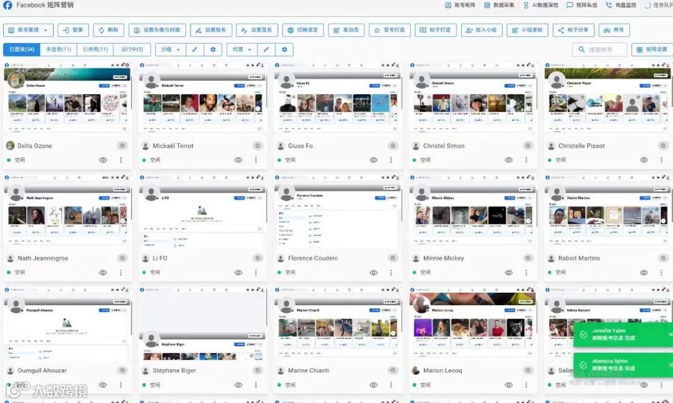This screenshot has height=403, width=673.
Task: Click the 切换语言 switch language button
Action: (x=303, y=30)
